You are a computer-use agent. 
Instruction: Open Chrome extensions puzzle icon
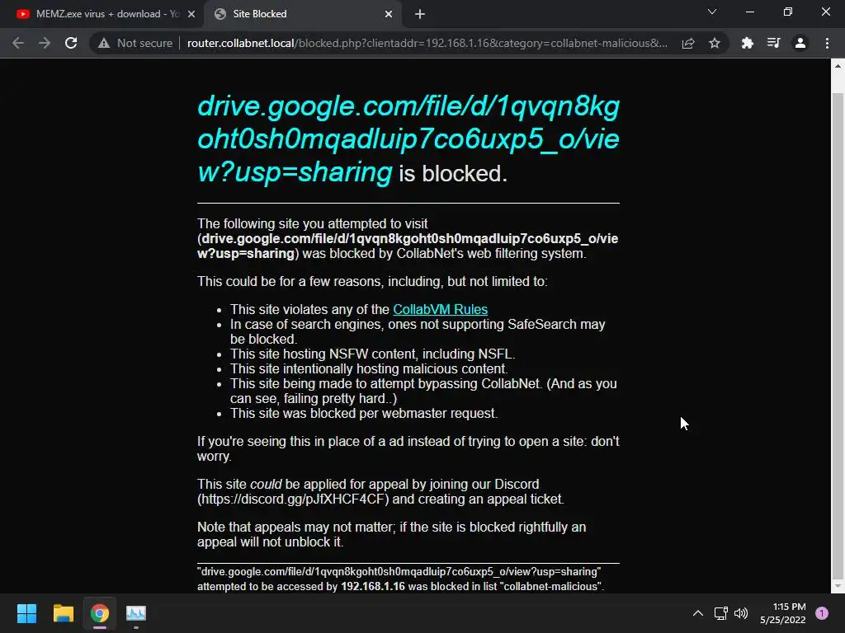pos(747,43)
